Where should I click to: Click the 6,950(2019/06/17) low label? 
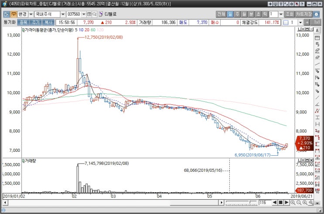(x=252, y=155)
